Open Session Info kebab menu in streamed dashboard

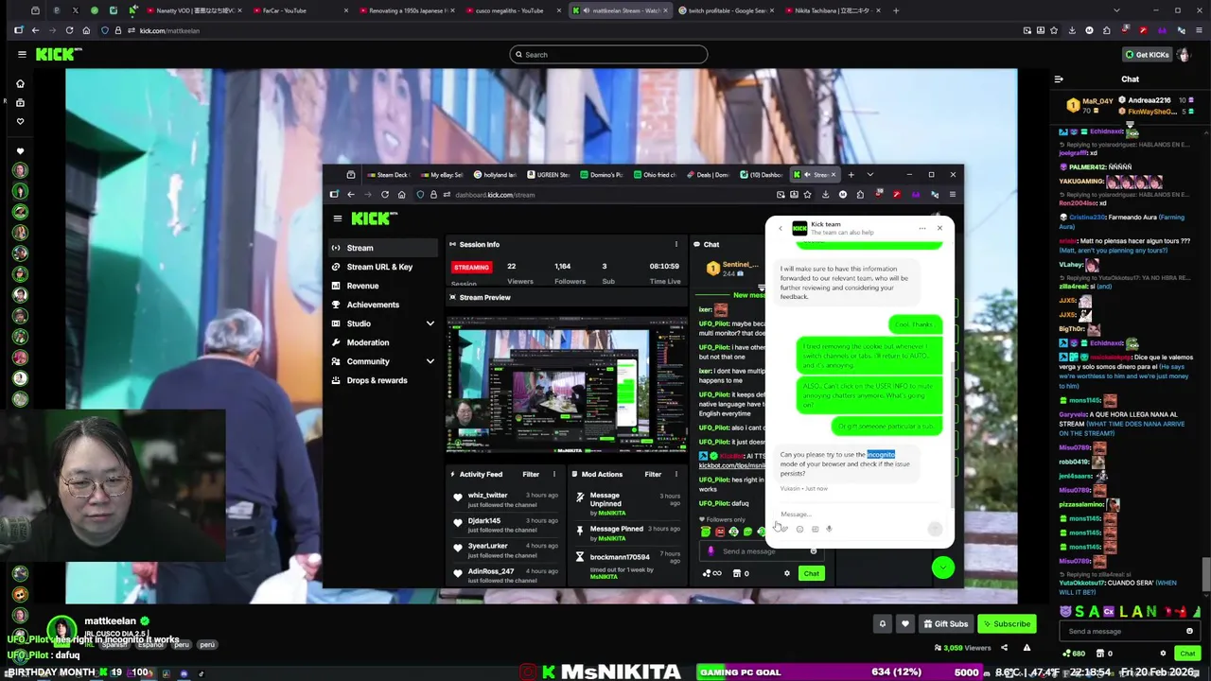[x=676, y=244]
